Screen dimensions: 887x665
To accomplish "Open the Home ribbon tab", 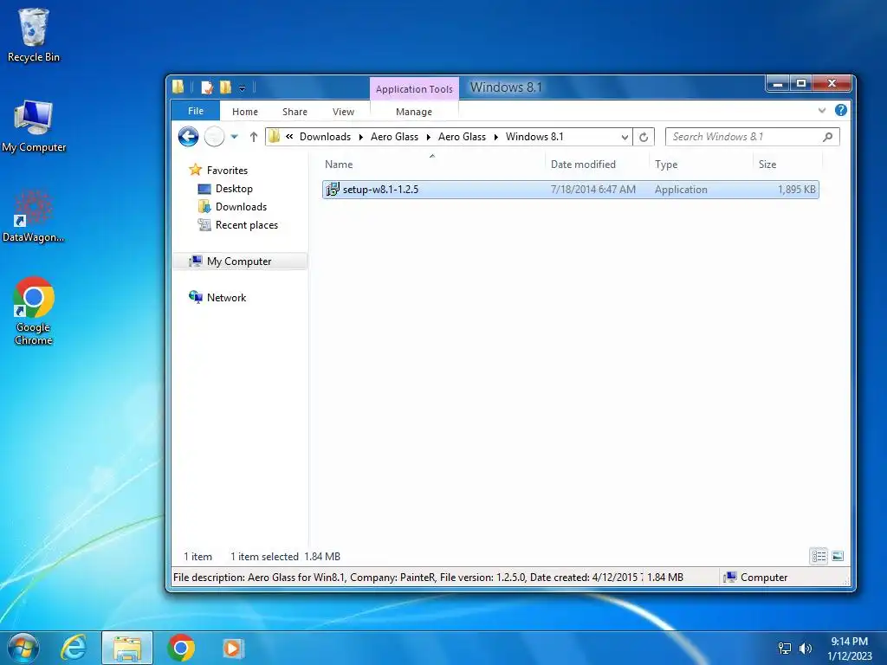I will click(x=245, y=112).
